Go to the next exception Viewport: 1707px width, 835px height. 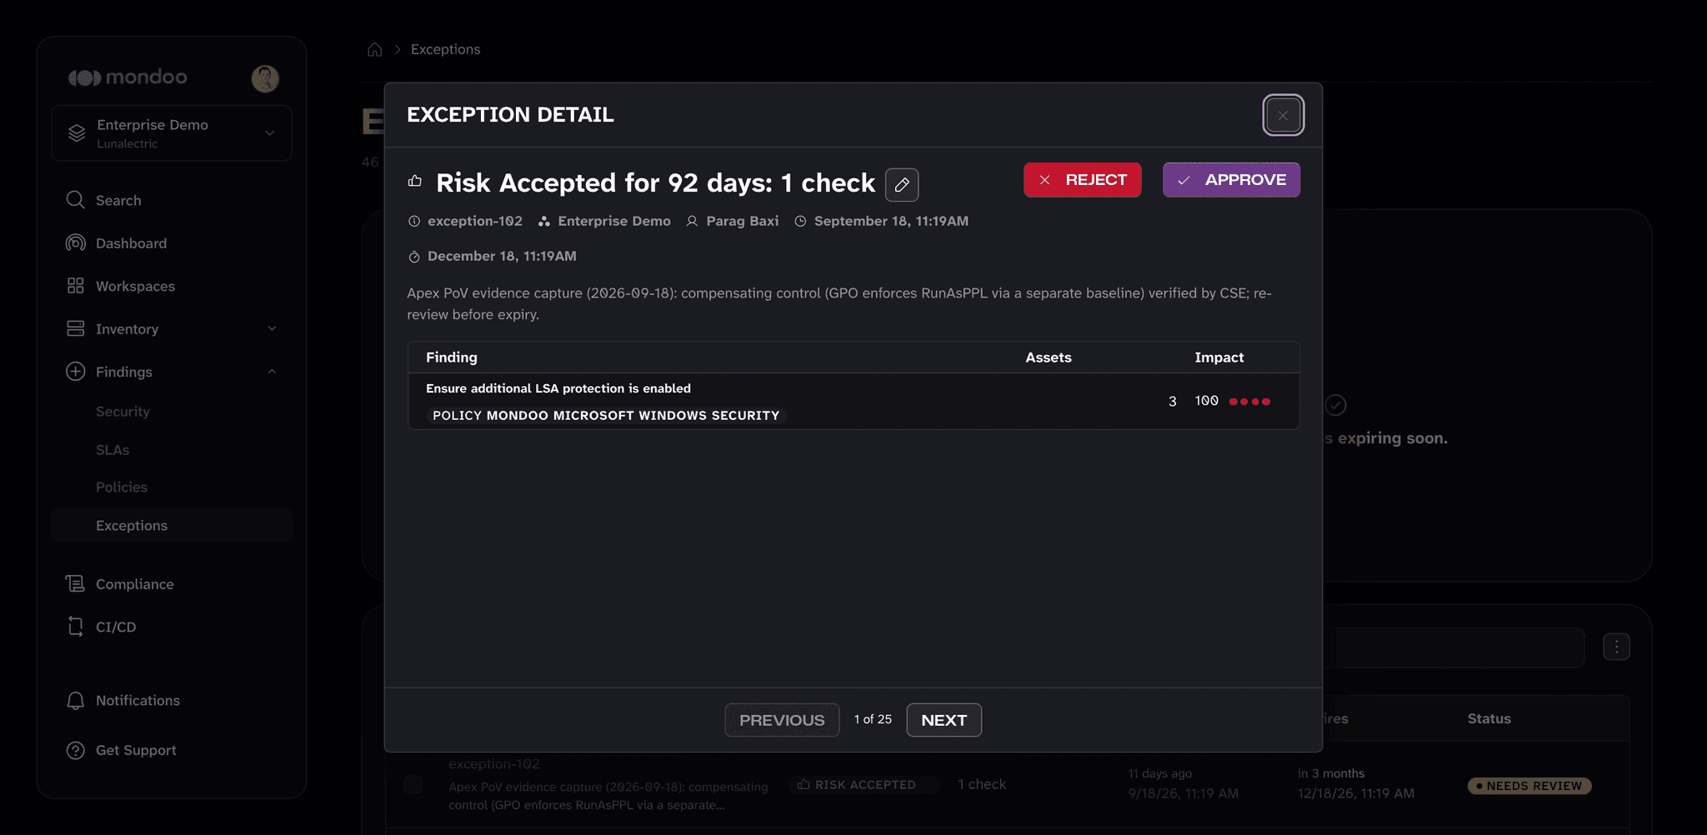point(944,720)
